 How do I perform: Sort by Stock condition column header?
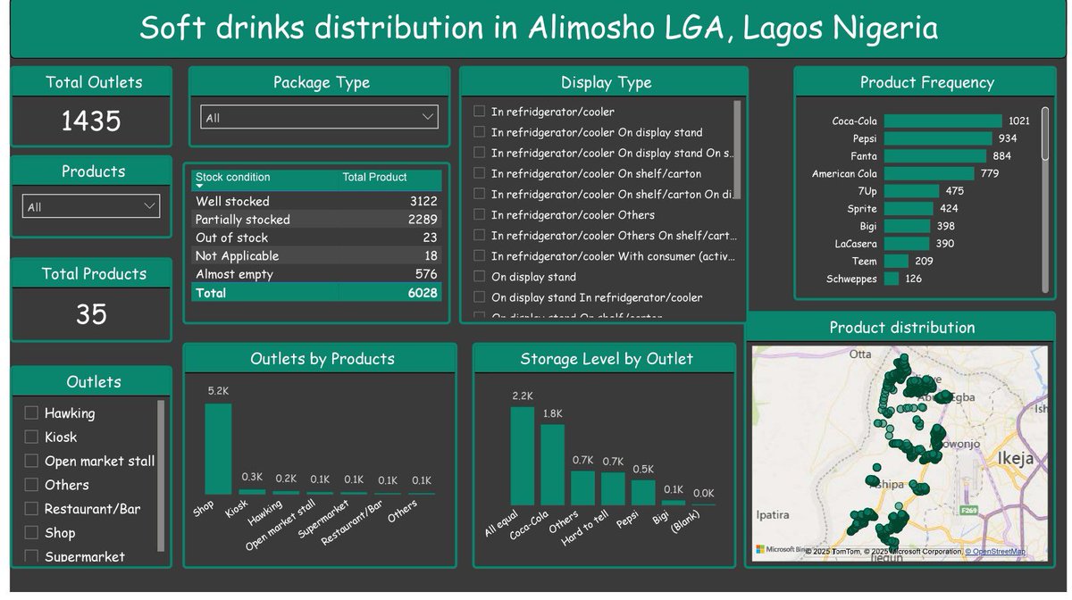pos(232,177)
